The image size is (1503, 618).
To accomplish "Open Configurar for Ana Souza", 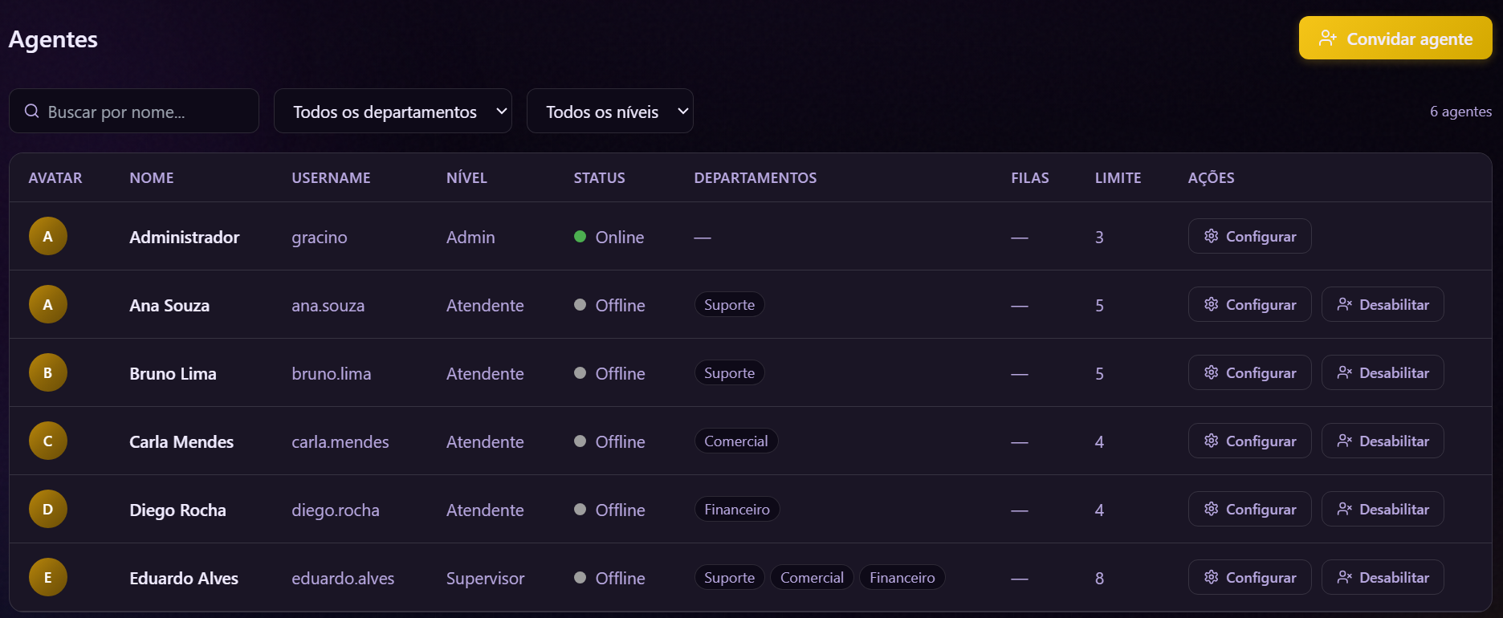I will tap(1249, 305).
